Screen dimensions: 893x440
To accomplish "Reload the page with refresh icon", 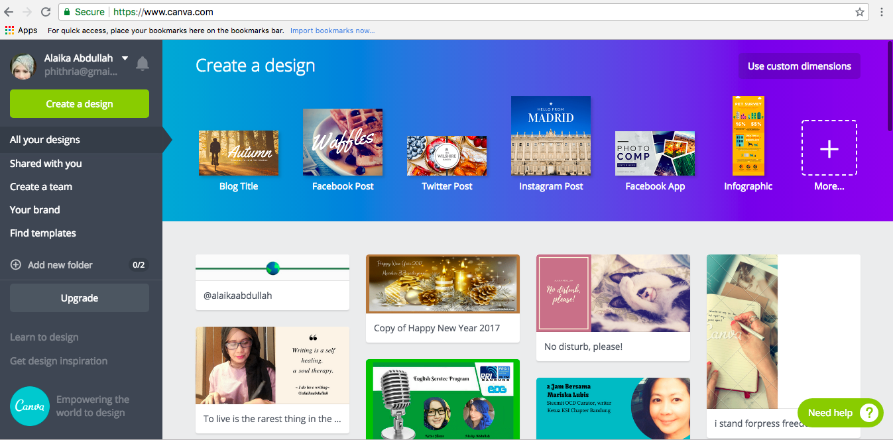I will (46, 12).
